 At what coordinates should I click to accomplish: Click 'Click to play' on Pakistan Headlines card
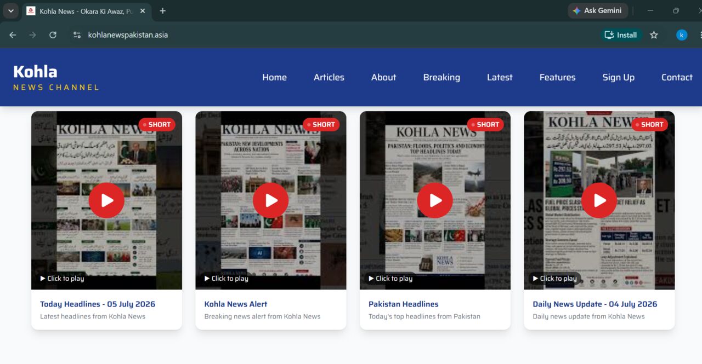[390, 279]
